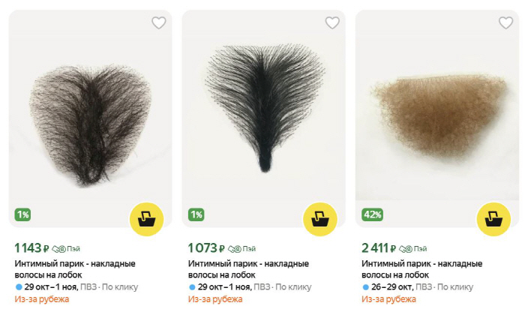Click the 1% discount badge on first product
This screenshot has height=315, width=525.
23,214
